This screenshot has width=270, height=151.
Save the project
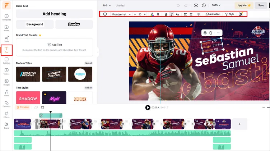coord(261,5)
